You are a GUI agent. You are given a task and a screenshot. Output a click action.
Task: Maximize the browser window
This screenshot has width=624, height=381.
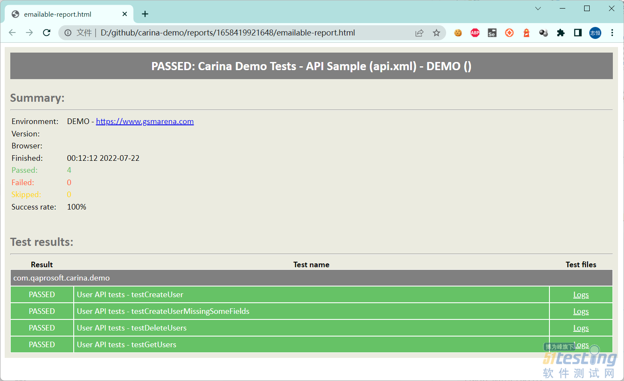click(587, 9)
